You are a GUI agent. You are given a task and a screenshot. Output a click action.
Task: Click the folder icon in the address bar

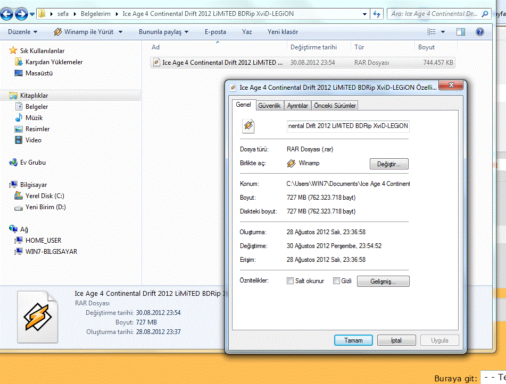click(x=42, y=13)
